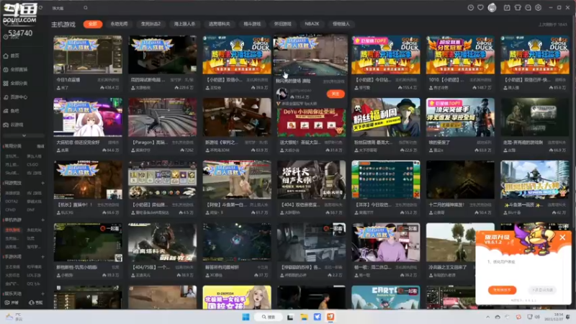The width and height of the screenshot is (576, 324).
Task: Click the refresh icon beside the Douyu logo
Action: [x=40, y=8]
